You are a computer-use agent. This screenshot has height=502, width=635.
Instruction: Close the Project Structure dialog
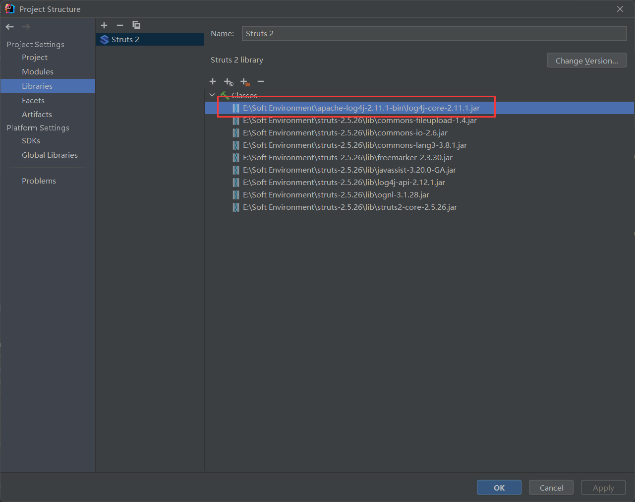coord(620,9)
